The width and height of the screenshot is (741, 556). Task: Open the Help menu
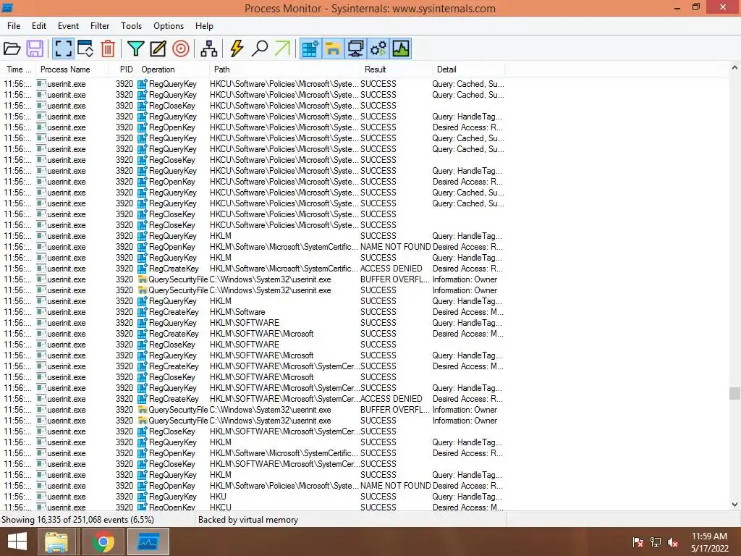[x=204, y=26]
